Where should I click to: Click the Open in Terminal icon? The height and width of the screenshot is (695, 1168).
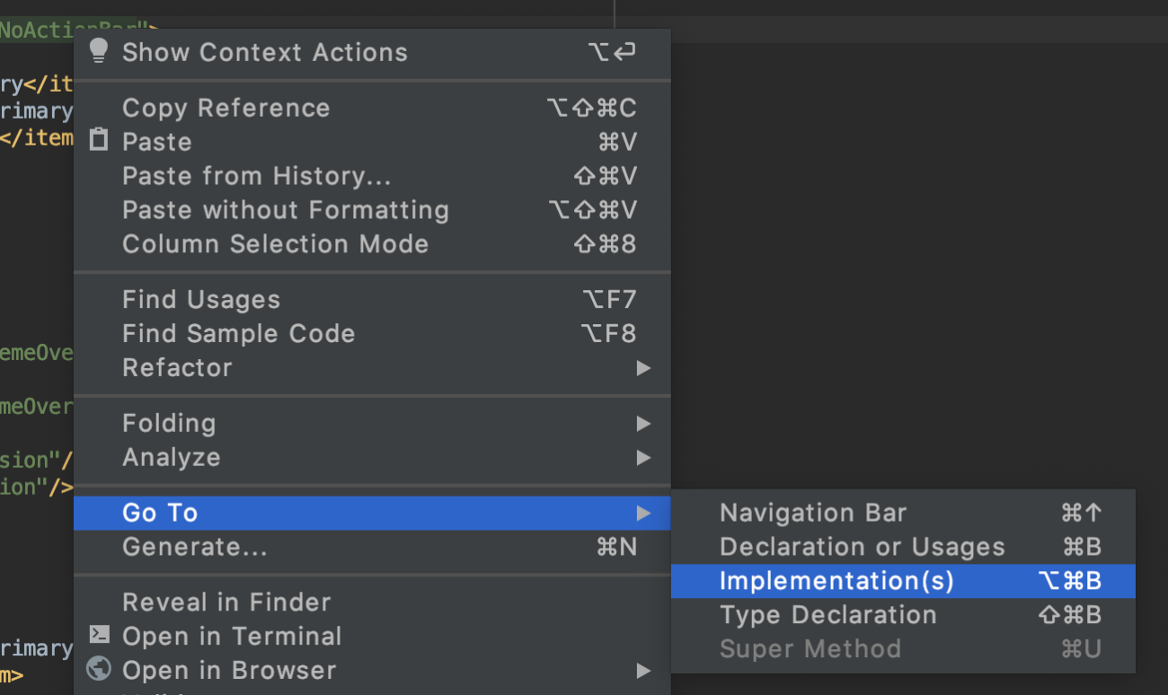(99, 635)
